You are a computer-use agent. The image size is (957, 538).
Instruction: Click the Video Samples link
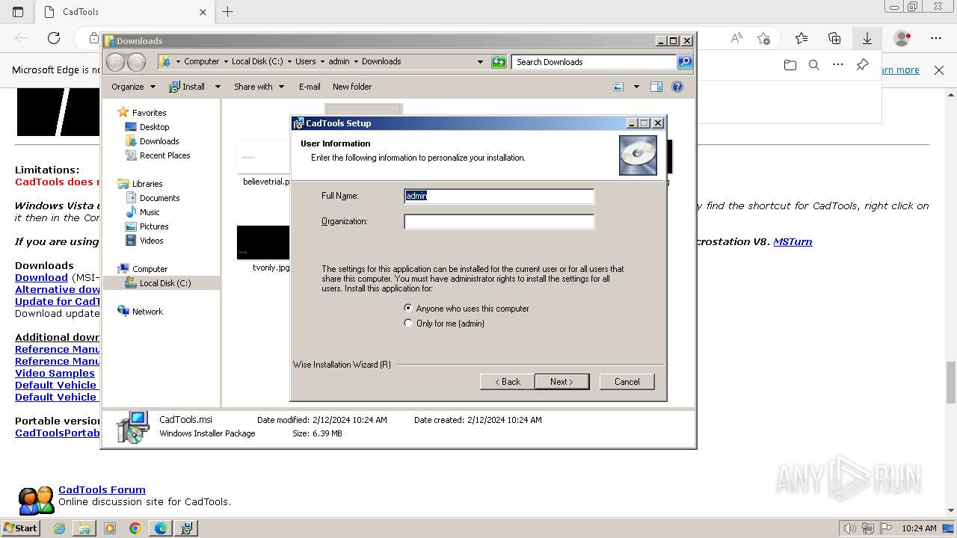[x=55, y=373]
